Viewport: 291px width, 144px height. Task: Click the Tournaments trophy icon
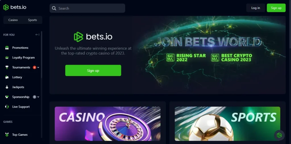pos(7,67)
